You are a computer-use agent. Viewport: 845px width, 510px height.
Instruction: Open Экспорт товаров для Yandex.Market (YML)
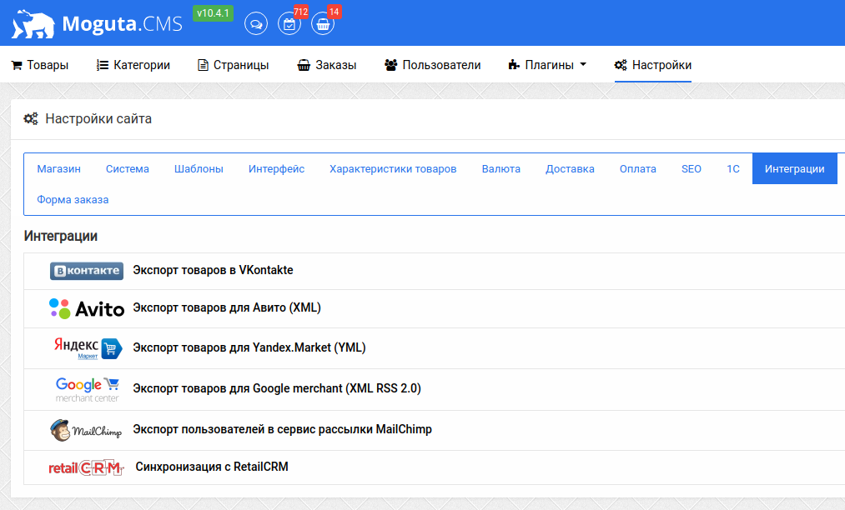[249, 347]
